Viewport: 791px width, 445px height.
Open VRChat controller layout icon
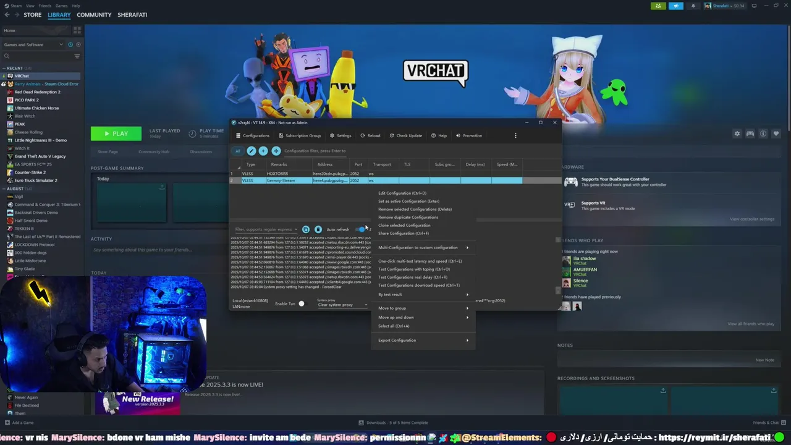pos(750,133)
